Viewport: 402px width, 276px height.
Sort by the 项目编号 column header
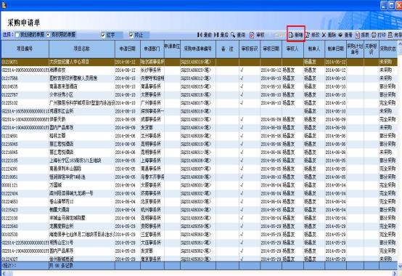point(25,49)
